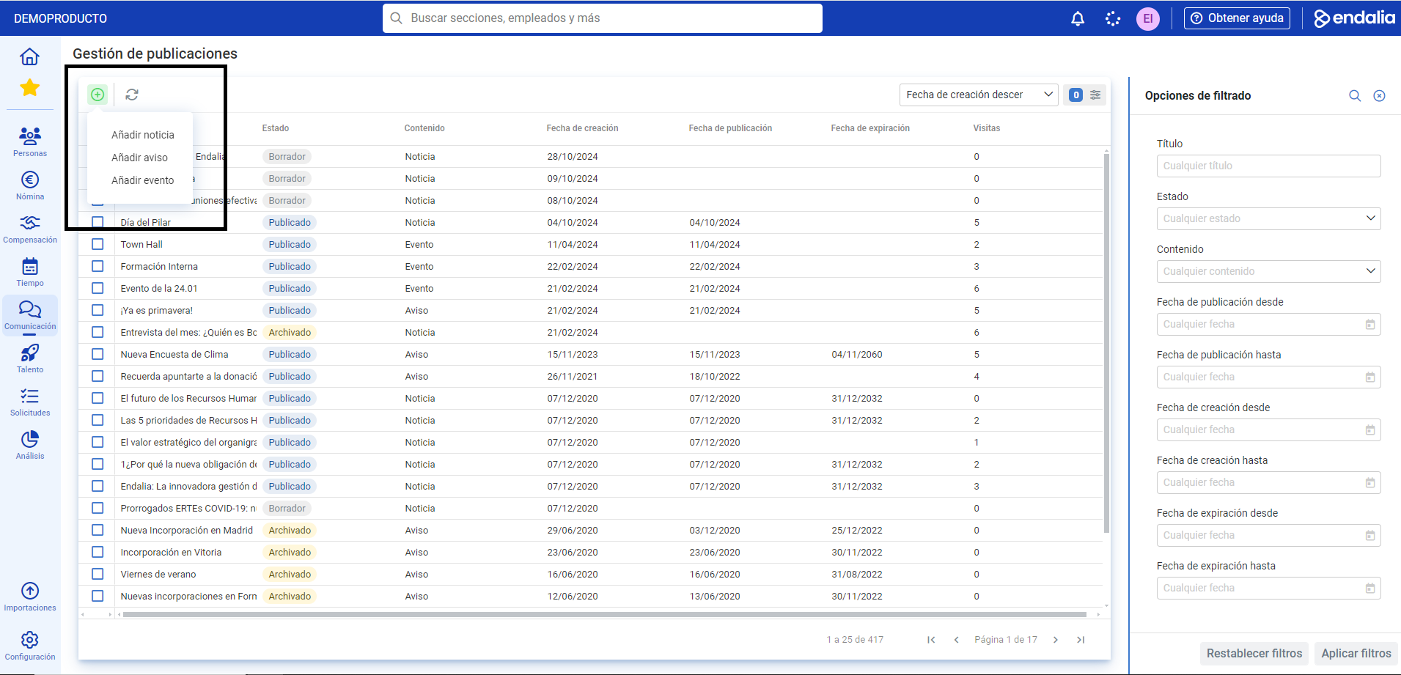Screen dimensions: 1401x675
Task: Open calendar for Fecha de publicación desde
Action: click(x=1370, y=324)
